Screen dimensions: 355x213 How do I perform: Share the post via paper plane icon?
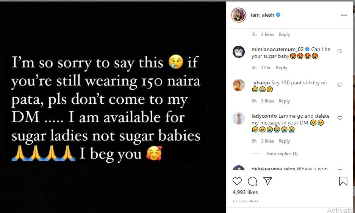[x=267, y=181]
